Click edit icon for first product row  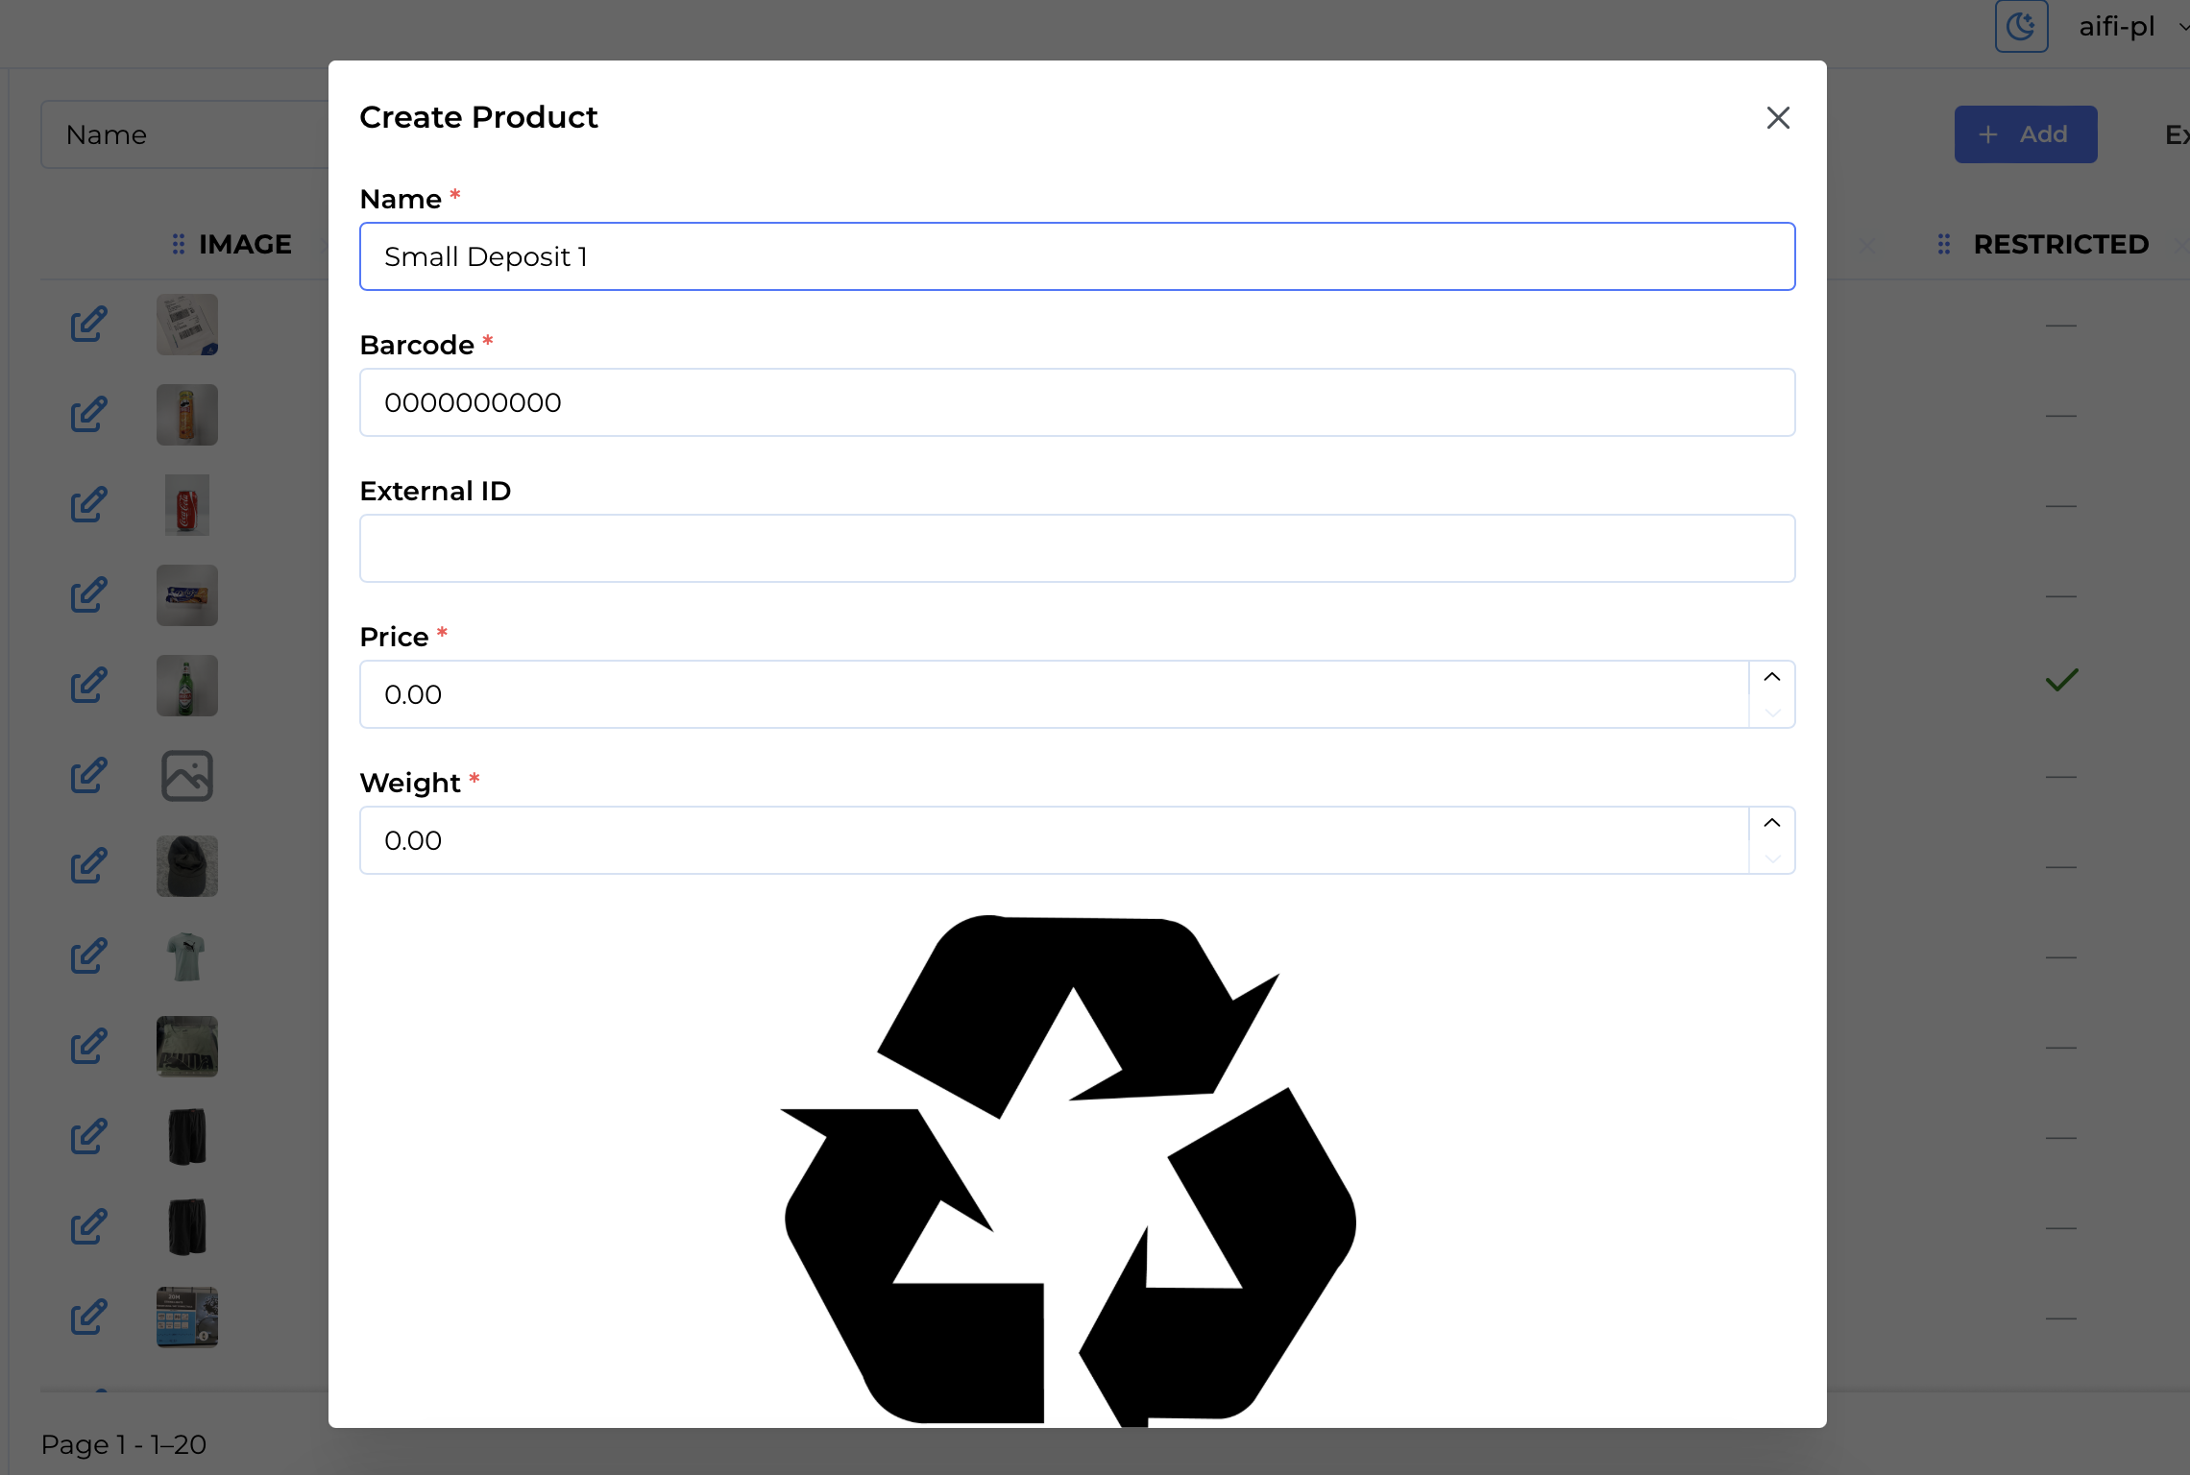pos(88,325)
